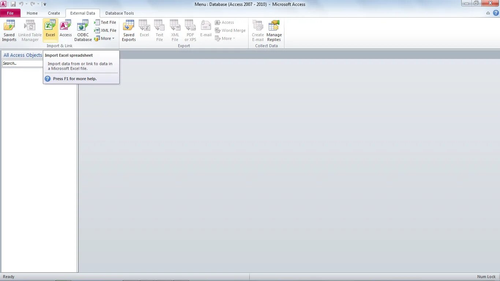Image resolution: width=500 pixels, height=281 pixels.
Task: Expand the import More dropdown
Action: pos(104,38)
